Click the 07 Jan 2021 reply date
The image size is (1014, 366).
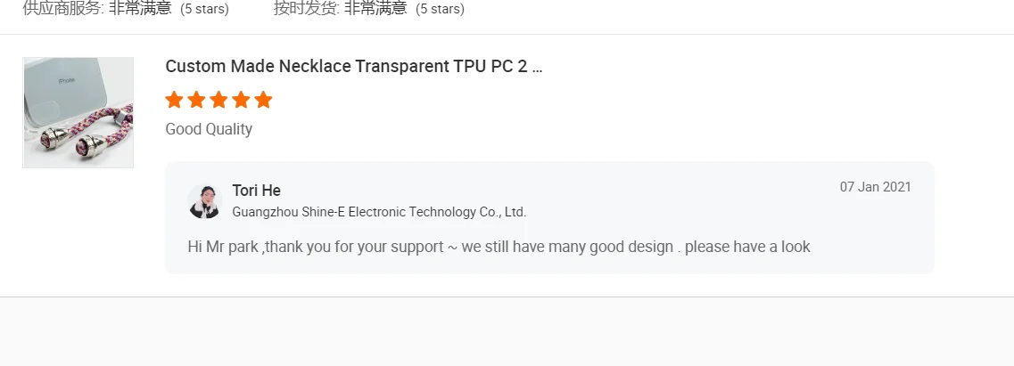875,187
